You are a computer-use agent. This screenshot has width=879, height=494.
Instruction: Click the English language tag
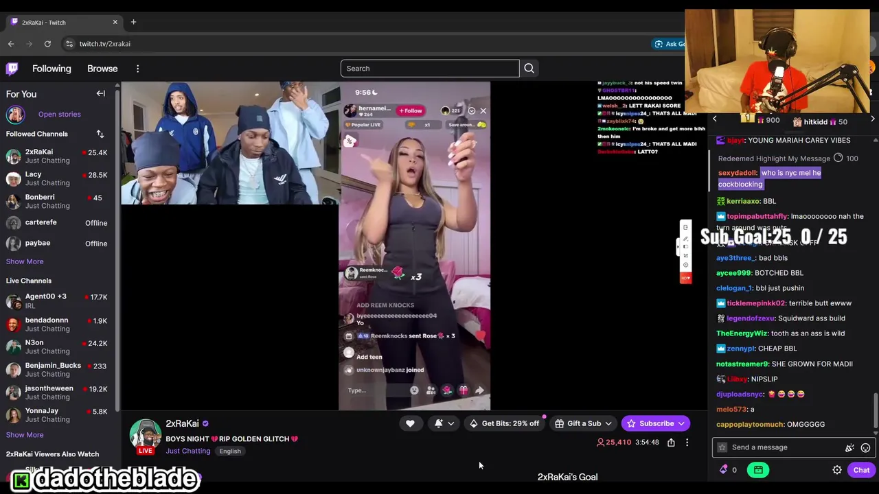tap(230, 451)
